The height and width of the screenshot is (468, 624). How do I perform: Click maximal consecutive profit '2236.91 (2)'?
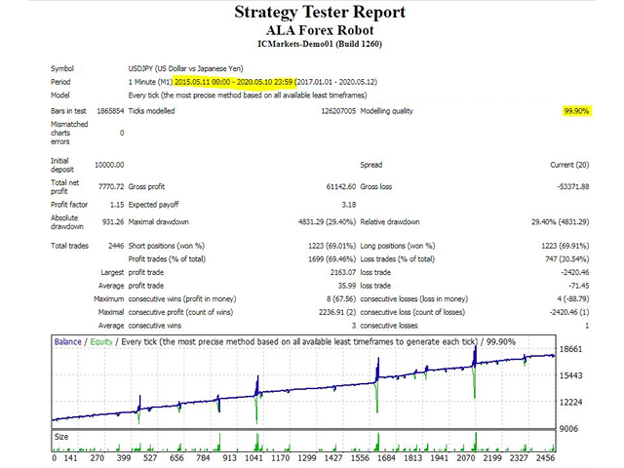tap(337, 312)
